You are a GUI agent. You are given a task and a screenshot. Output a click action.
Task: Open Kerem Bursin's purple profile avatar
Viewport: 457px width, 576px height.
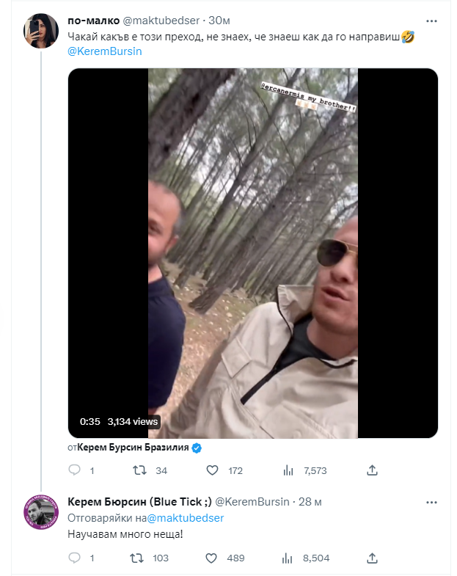coord(41,511)
